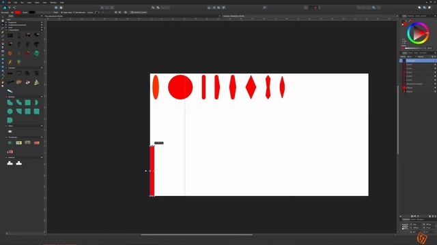Open the Text Styles tab
The image size is (437, 245).
[x=423, y=53]
